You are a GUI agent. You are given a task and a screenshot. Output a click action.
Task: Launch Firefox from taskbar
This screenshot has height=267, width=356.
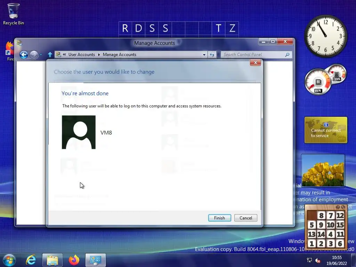point(74,260)
